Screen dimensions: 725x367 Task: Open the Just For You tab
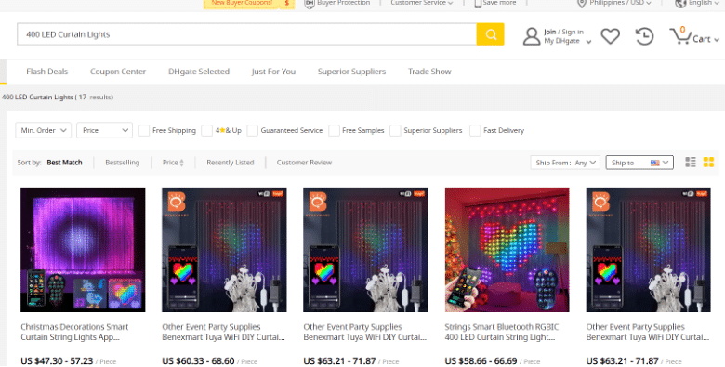point(273,72)
